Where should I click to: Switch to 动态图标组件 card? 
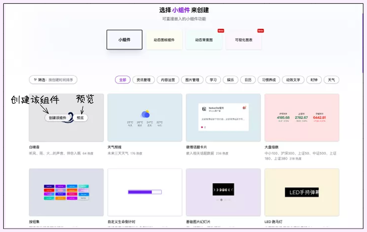[x=164, y=40]
